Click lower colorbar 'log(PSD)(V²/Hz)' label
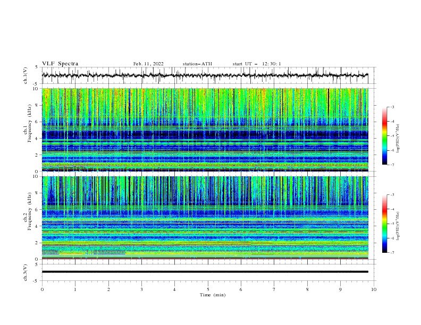 [398, 226]
